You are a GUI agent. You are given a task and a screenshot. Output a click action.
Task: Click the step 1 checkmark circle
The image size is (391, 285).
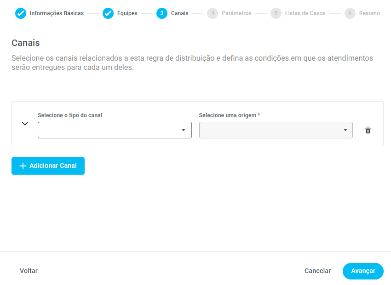click(x=21, y=13)
